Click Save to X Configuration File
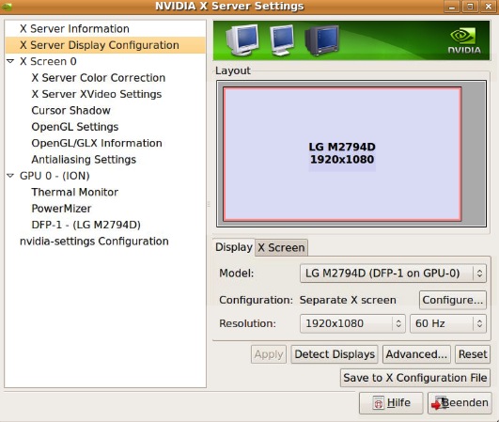This screenshot has height=422, width=499. tap(415, 378)
